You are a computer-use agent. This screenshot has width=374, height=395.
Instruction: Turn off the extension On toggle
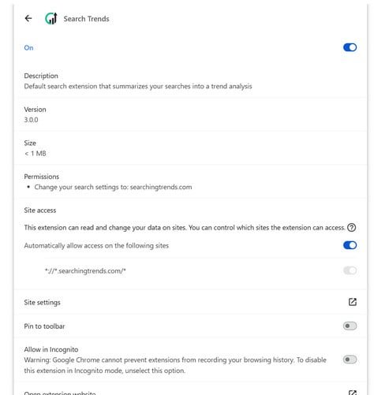[350, 47]
